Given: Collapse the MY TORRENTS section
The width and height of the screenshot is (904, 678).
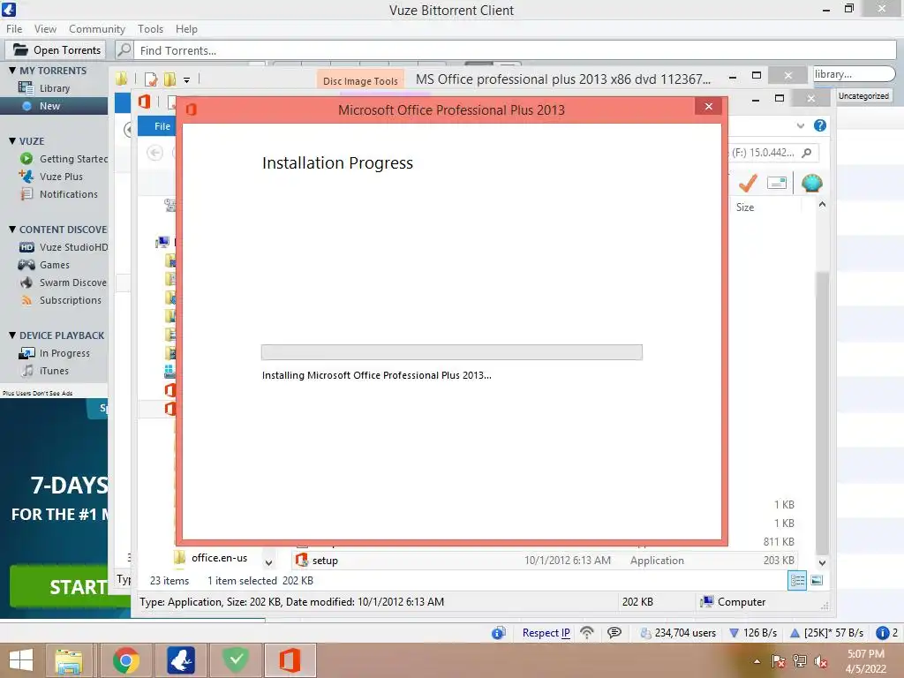Looking at the screenshot, I should pos(12,71).
